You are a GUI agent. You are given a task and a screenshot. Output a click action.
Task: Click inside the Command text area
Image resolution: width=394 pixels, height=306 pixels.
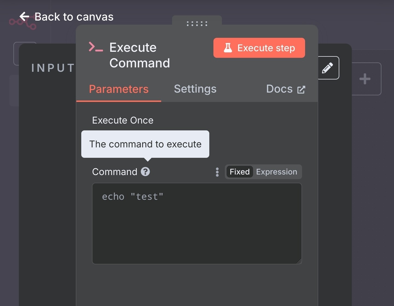tap(197, 224)
